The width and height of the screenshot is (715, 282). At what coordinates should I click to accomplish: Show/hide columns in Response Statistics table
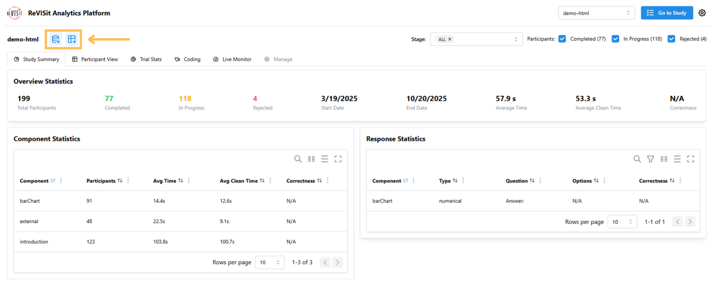click(x=664, y=159)
